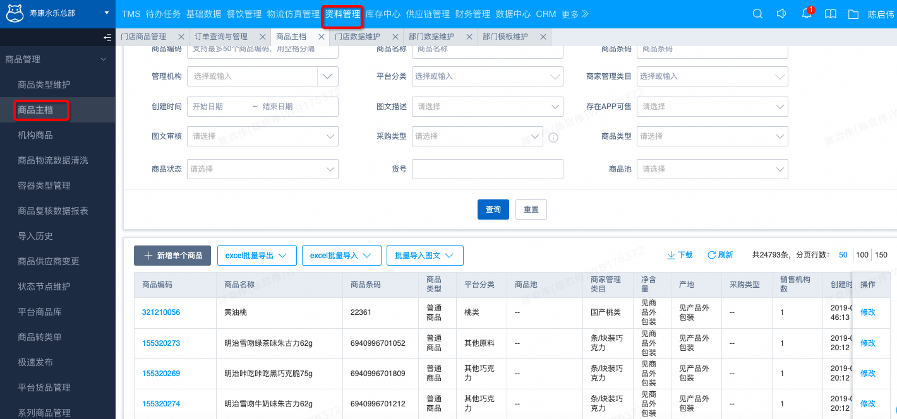Open 商家管理类目 dropdown
Viewport: 897px width, 419px height.
(x=713, y=76)
